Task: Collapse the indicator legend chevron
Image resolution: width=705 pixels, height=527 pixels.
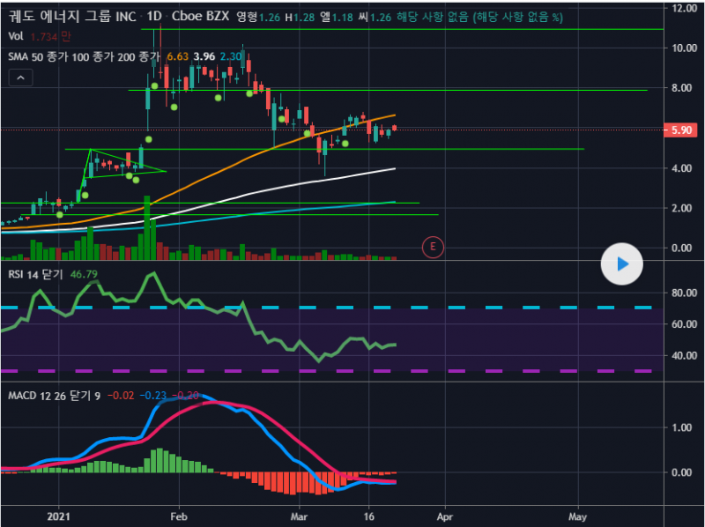Action: [20, 78]
